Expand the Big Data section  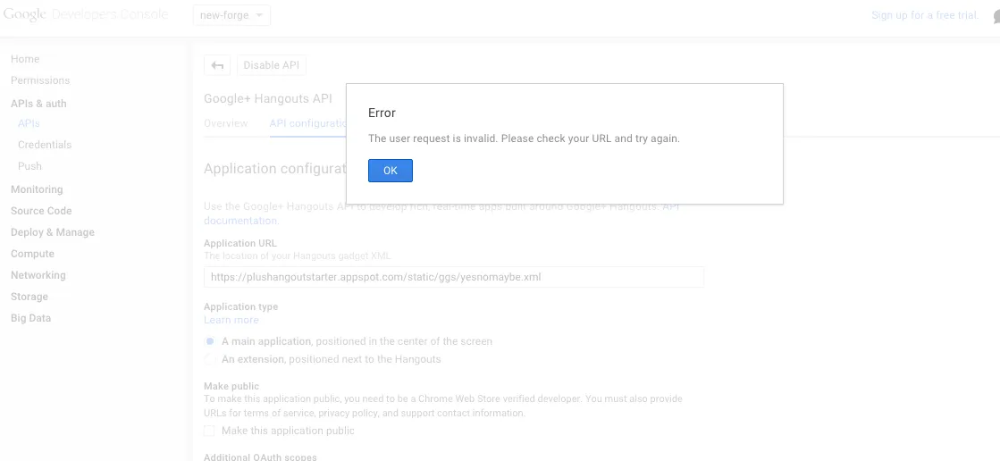[x=30, y=318]
